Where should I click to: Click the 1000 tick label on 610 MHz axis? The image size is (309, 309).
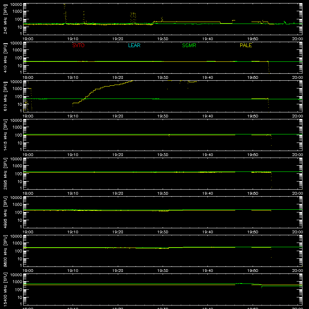tap(17, 89)
